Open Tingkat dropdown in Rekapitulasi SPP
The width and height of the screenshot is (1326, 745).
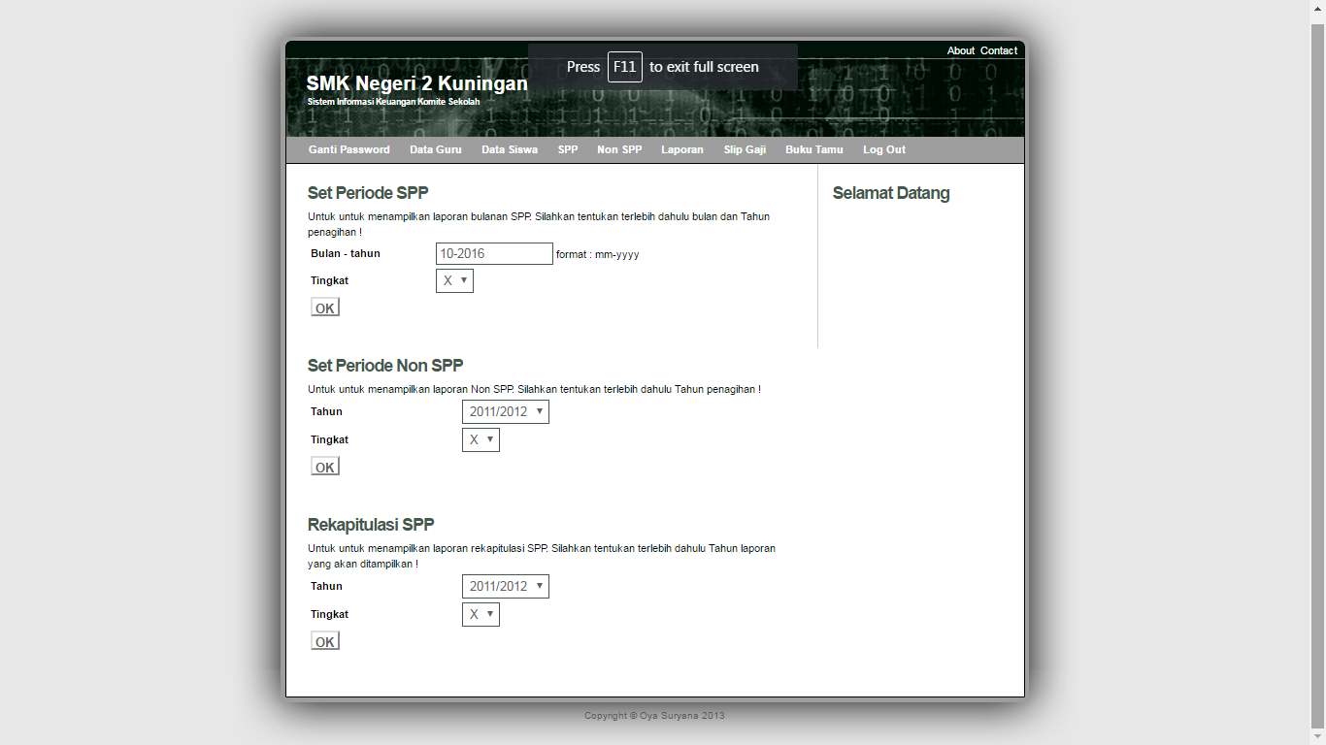pos(481,614)
